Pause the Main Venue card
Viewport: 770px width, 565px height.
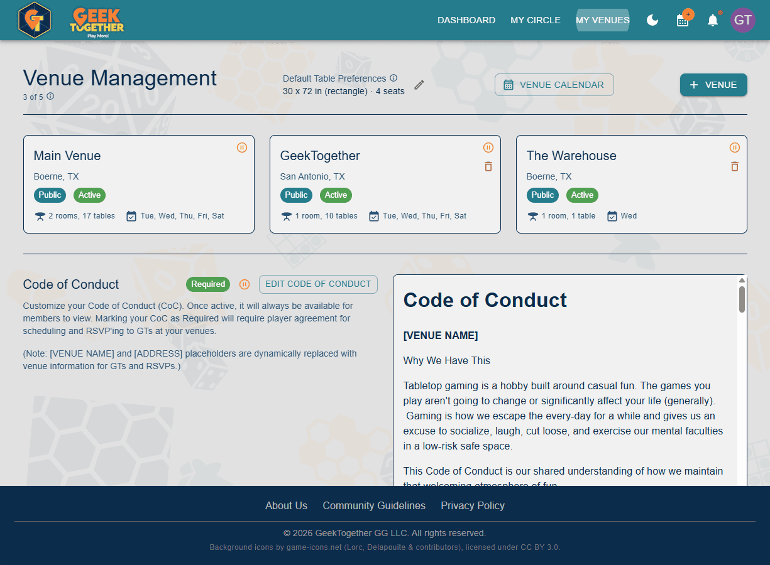(x=242, y=148)
